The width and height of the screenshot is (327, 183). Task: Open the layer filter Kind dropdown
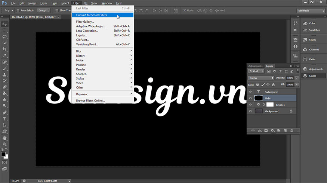point(256,71)
